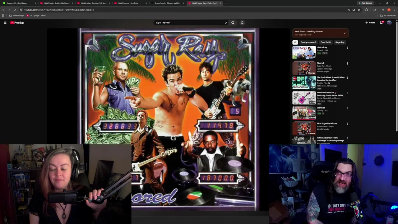398x224 pixels.
Task: Open the Clerks III movie thumbnail
Action: click(x=304, y=113)
